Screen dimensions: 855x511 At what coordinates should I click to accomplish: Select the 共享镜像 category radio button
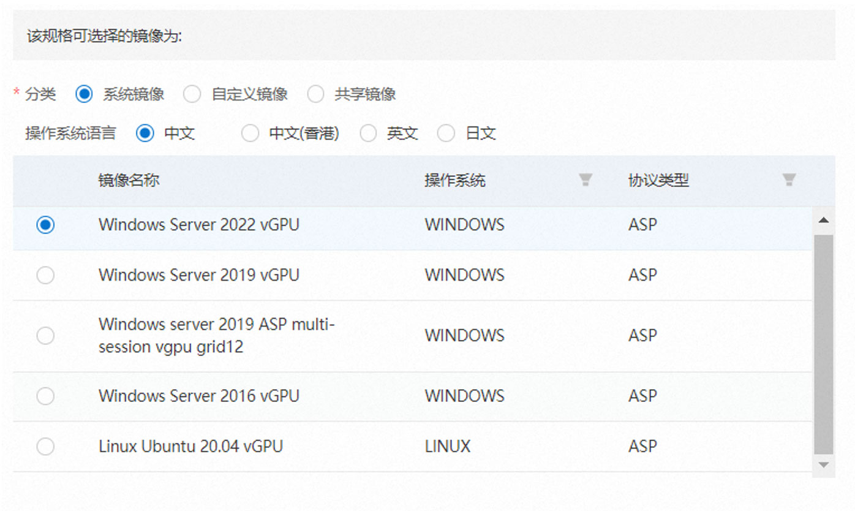click(316, 94)
